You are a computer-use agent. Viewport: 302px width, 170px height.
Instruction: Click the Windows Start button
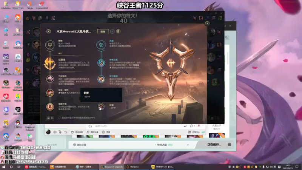(4, 167)
